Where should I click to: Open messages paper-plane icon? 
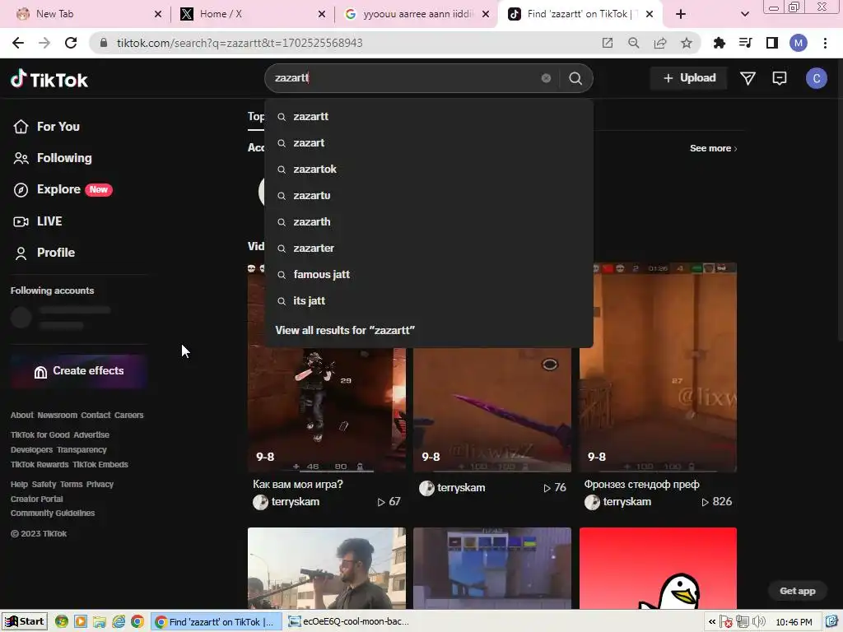click(x=748, y=78)
